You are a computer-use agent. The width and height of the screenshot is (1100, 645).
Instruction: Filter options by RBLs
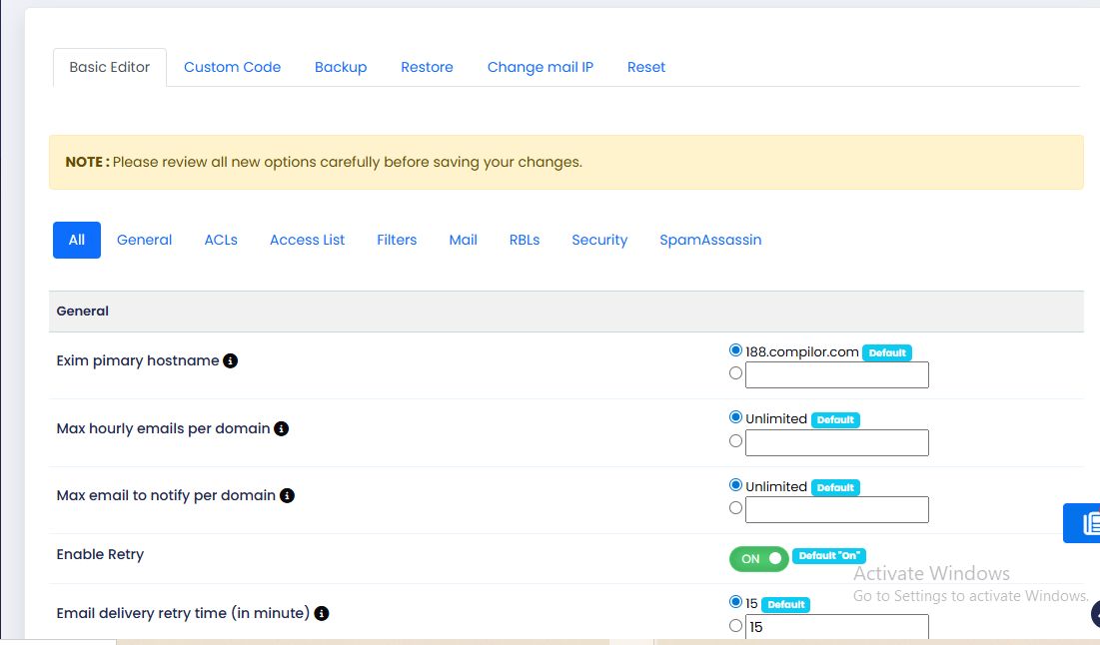(x=525, y=240)
